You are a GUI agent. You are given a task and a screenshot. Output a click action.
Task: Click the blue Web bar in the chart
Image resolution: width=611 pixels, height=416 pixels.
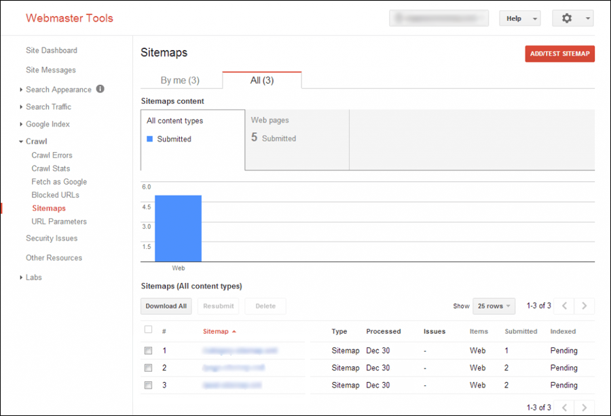click(x=178, y=227)
